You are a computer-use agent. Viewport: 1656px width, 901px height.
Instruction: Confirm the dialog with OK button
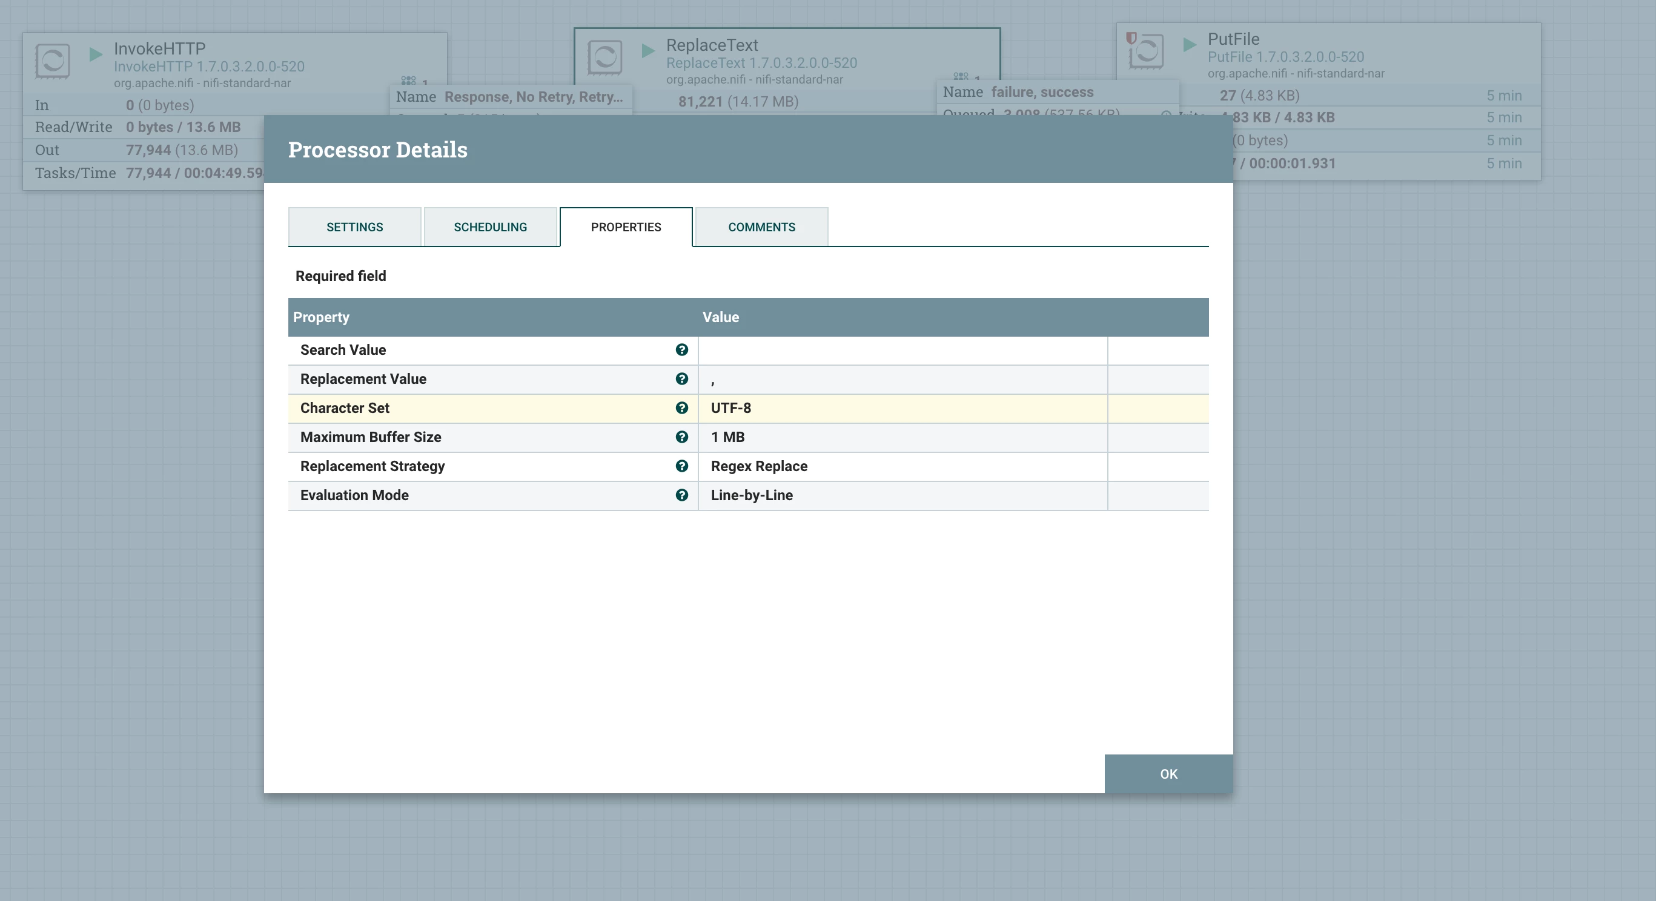click(x=1168, y=773)
